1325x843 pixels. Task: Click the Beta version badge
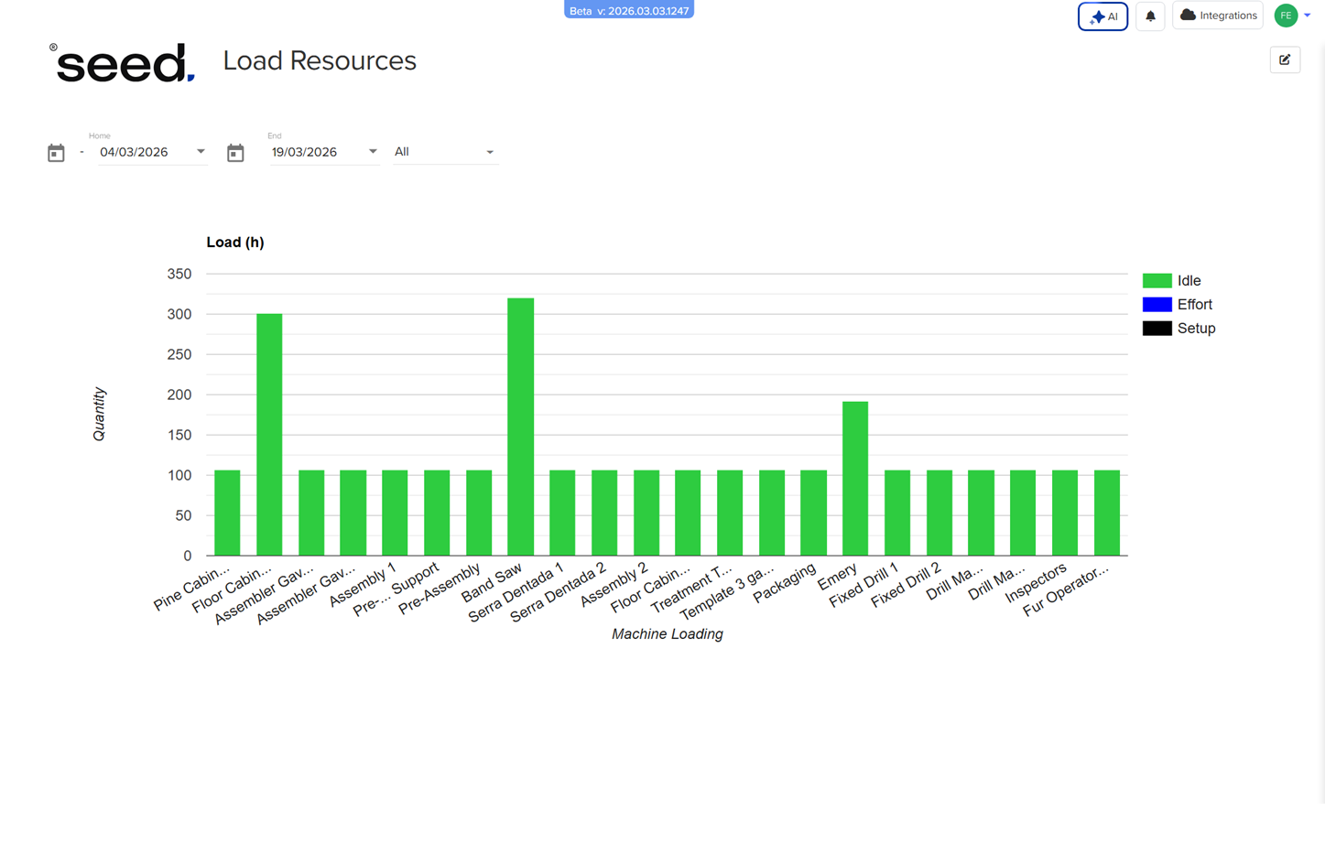point(629,10)
